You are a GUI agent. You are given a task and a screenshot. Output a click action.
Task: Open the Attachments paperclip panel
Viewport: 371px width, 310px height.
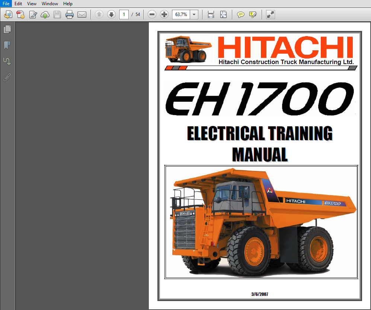[7, 77]
